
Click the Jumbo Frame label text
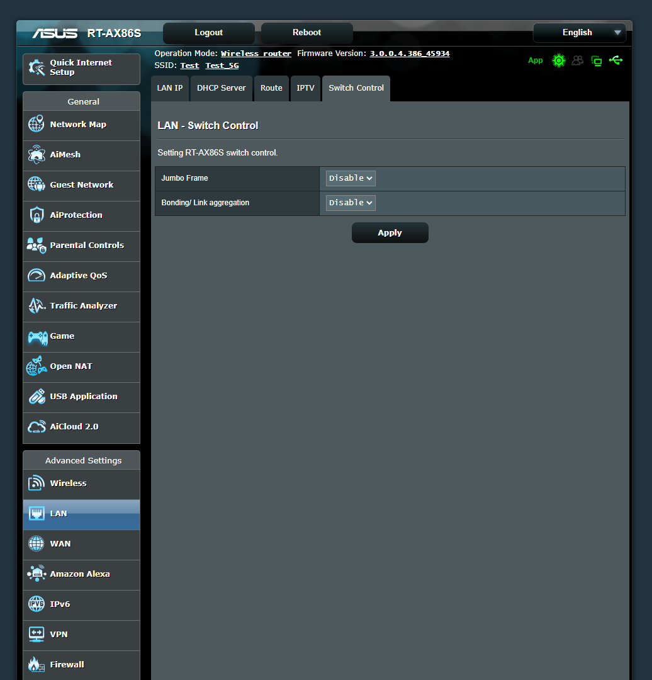(184, 178)
